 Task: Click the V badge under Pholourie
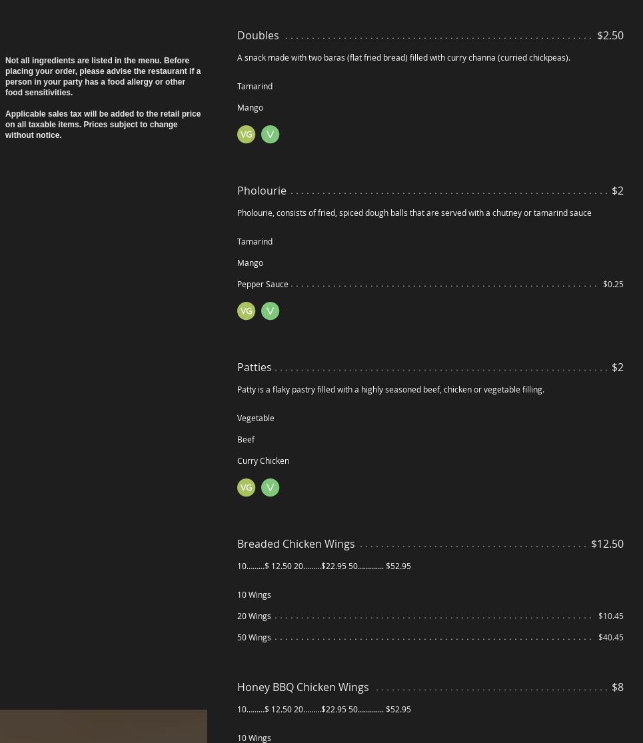270,311
